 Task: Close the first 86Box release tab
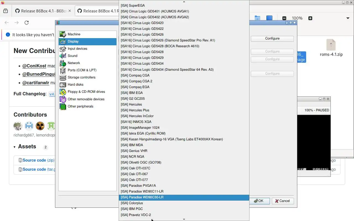tap(70, 11)
